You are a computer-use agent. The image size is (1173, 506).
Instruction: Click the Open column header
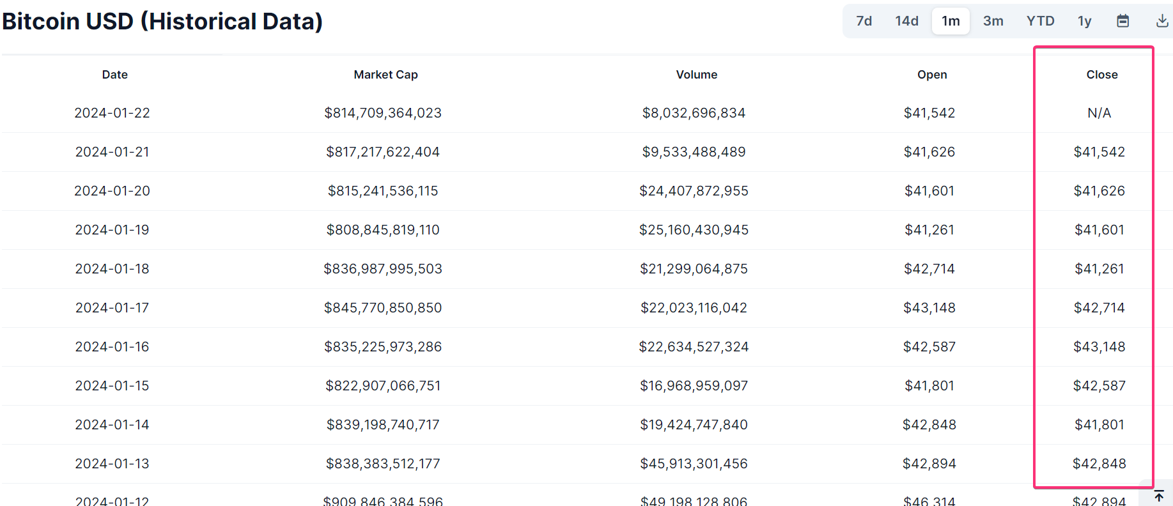click(932, 75)
